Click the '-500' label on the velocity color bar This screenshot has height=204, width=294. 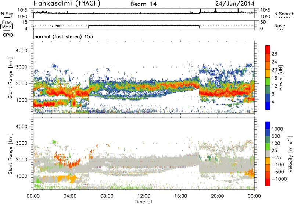click(x=277, y=172)
